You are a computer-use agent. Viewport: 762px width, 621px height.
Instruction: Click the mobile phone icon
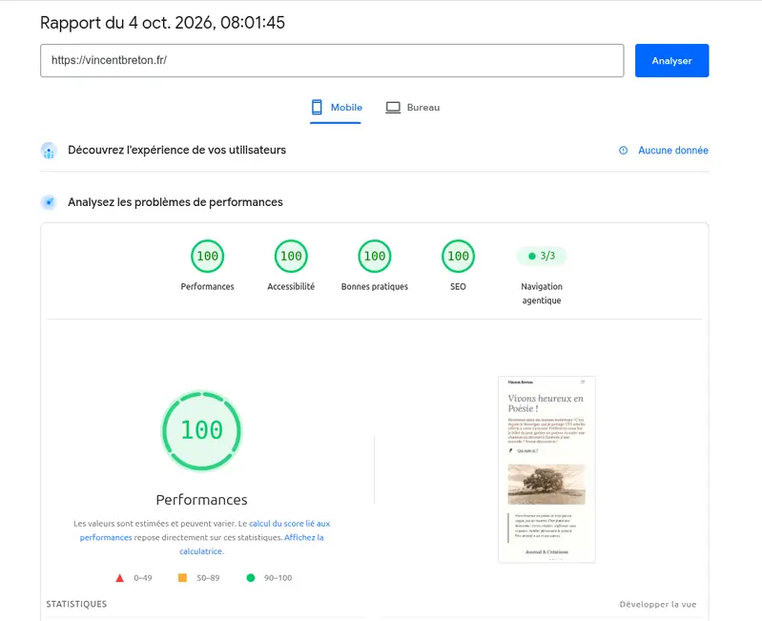click(x=317, y=108)
